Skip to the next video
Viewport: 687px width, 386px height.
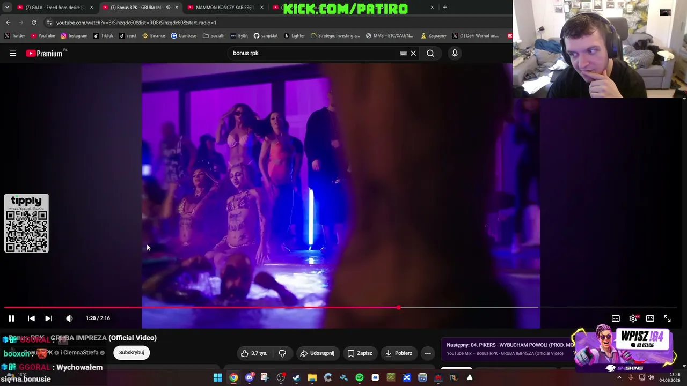pyautogui.click(x=48, y=318)
